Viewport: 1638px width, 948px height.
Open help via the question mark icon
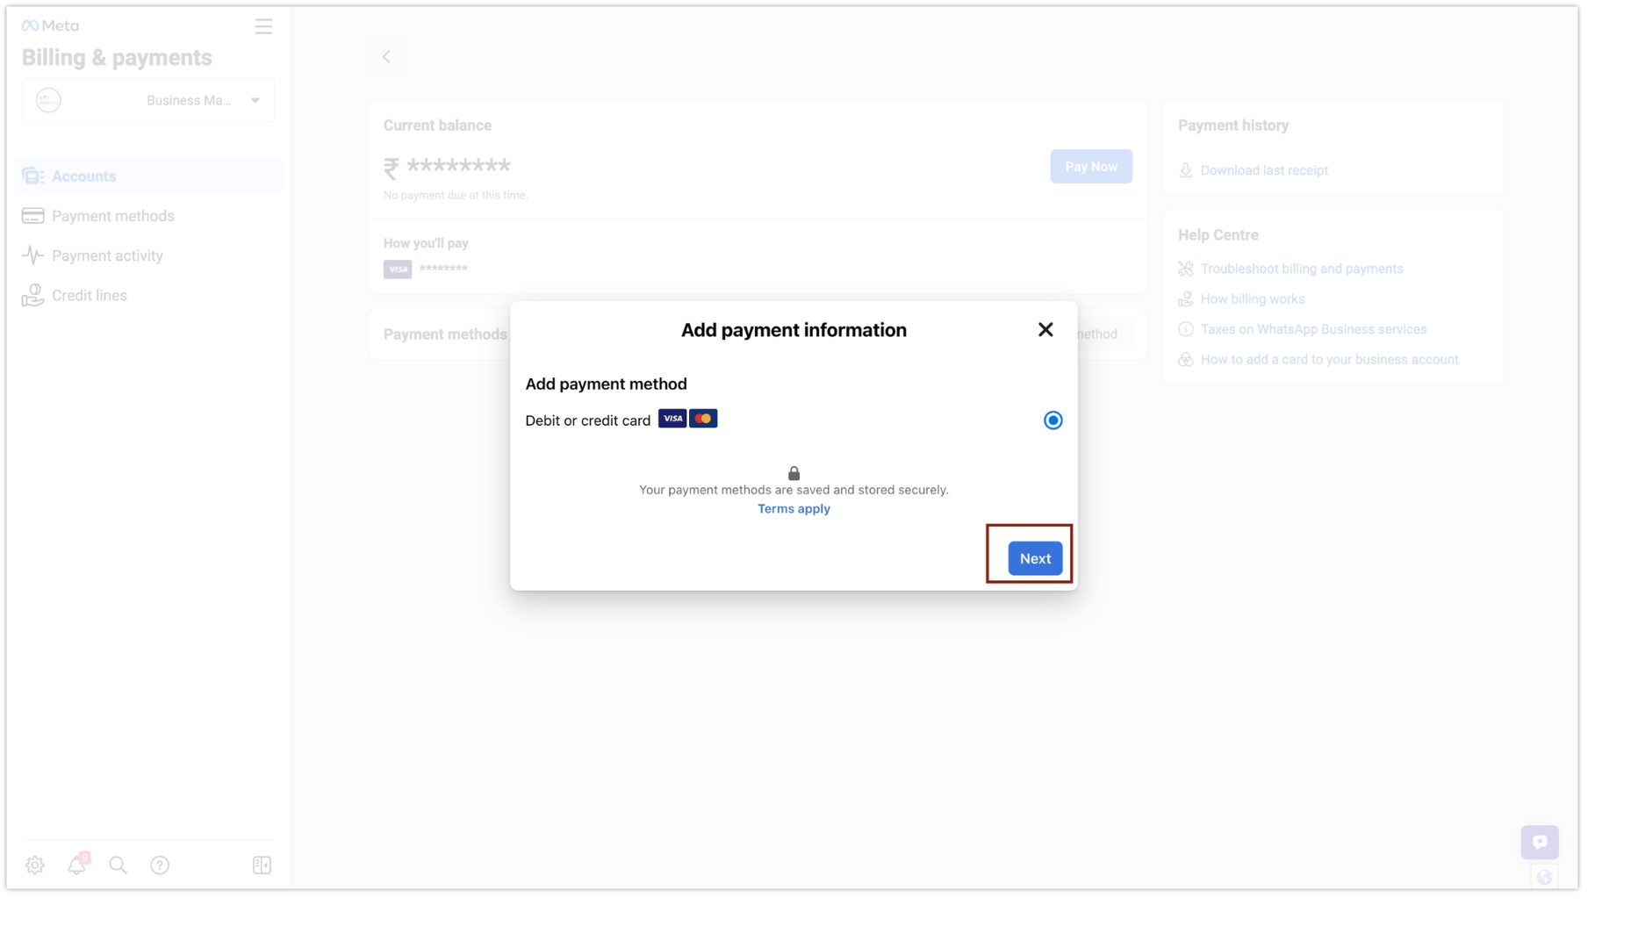click(160, 865)
